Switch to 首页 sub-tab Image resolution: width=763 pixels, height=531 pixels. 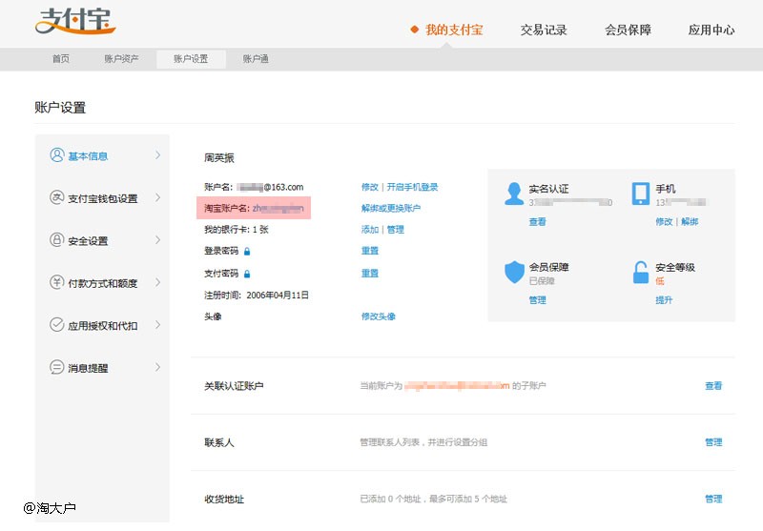(x=61, y=59)
